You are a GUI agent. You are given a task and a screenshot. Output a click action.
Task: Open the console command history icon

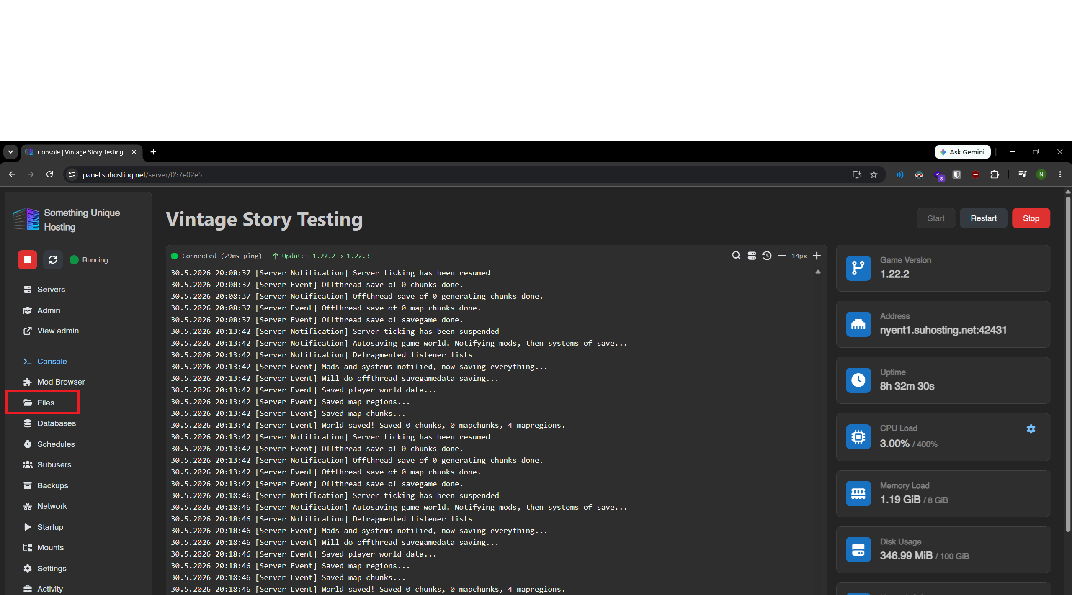pos(767,256)
